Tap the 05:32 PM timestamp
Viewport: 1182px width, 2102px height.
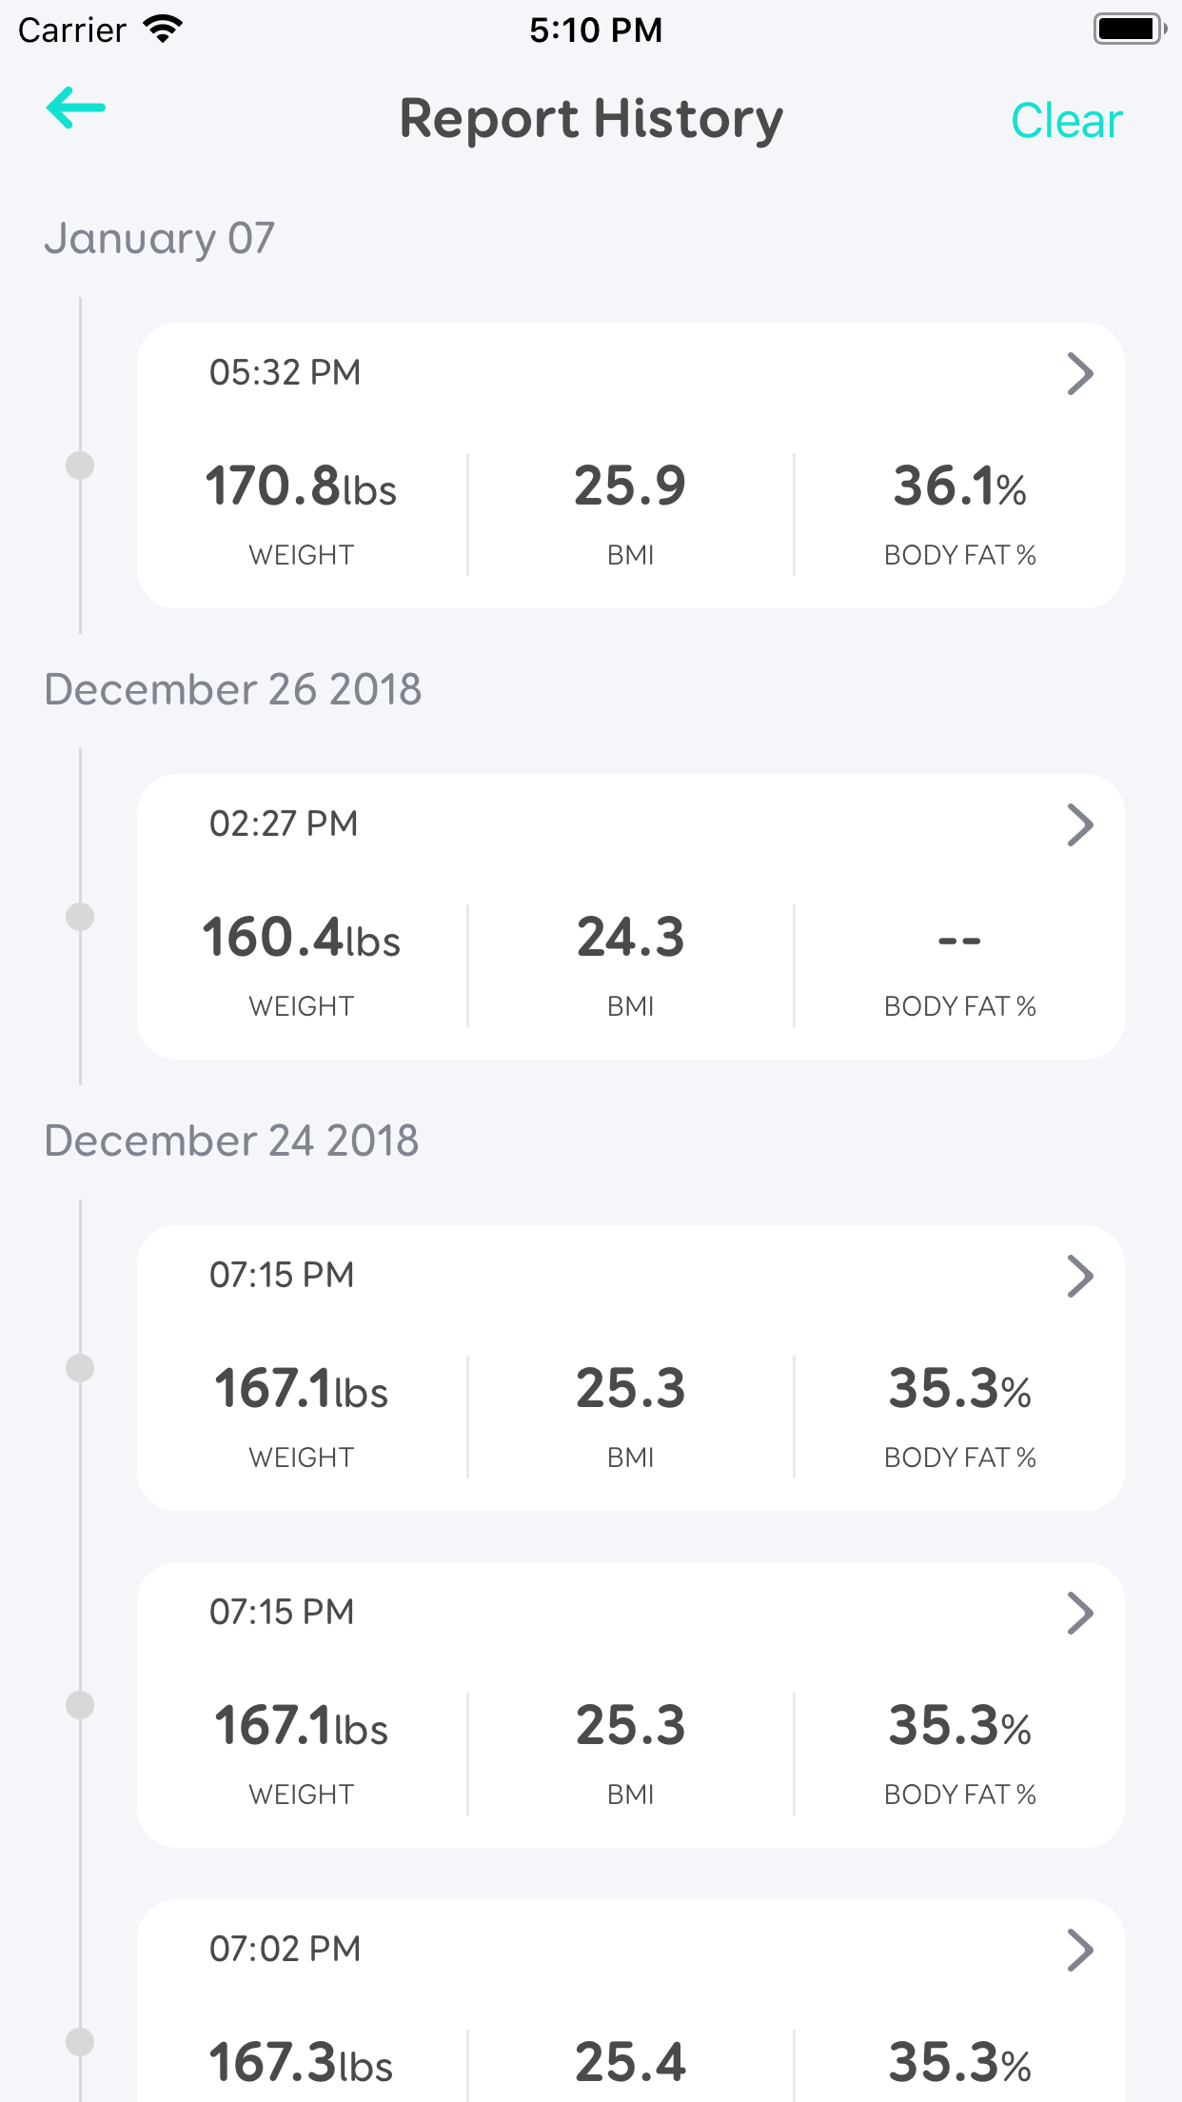[285, 372]
